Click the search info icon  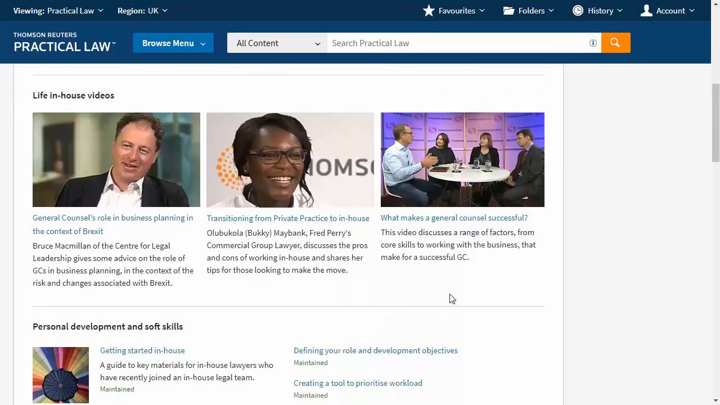coord(593,43)
